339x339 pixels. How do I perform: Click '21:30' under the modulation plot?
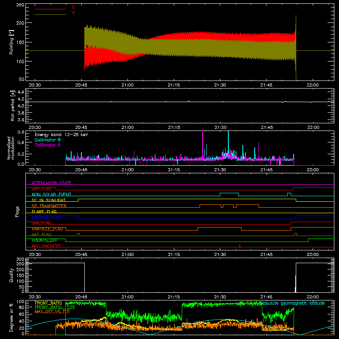coord(220,170)
